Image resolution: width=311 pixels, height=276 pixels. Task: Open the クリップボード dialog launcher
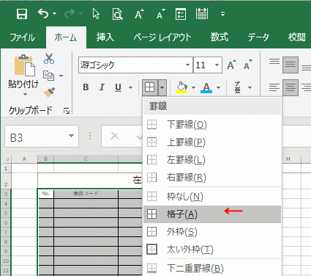(67, 112)
